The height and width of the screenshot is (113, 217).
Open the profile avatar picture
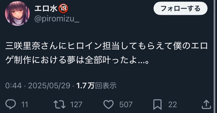(17, 13)
